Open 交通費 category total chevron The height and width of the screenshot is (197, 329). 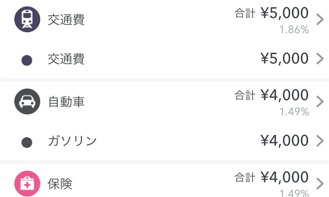[320, 19]
